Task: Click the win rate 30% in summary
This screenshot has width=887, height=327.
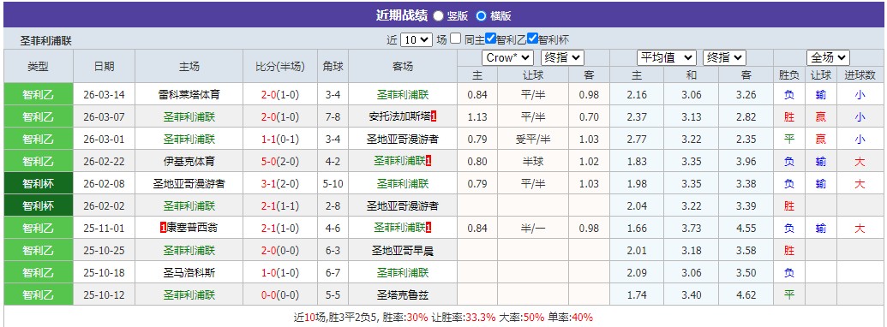Action: [417, 318]
